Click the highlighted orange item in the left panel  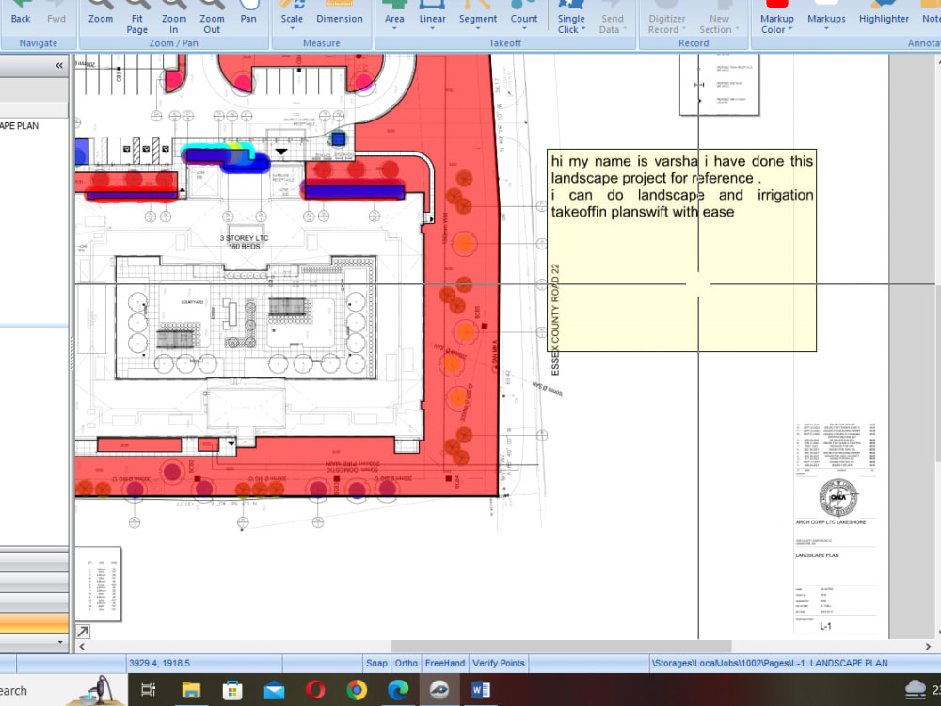point(34,622)
